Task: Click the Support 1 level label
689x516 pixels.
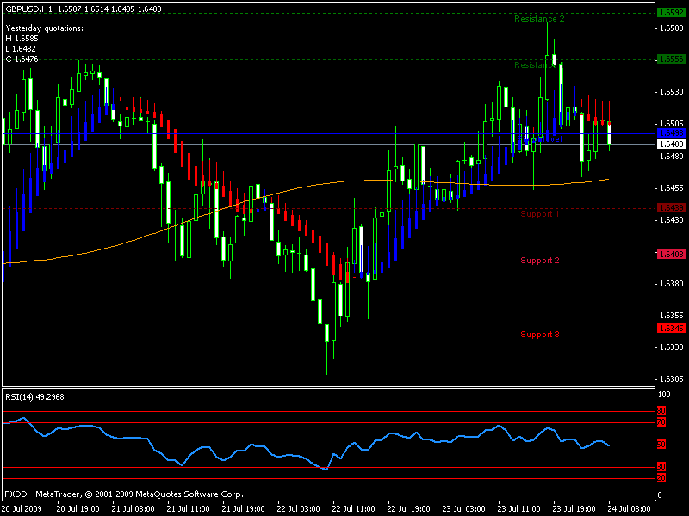Action: click(x=540, y=213)
